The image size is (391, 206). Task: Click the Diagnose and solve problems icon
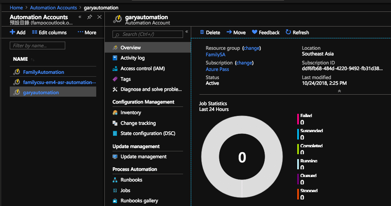[115, 89]
